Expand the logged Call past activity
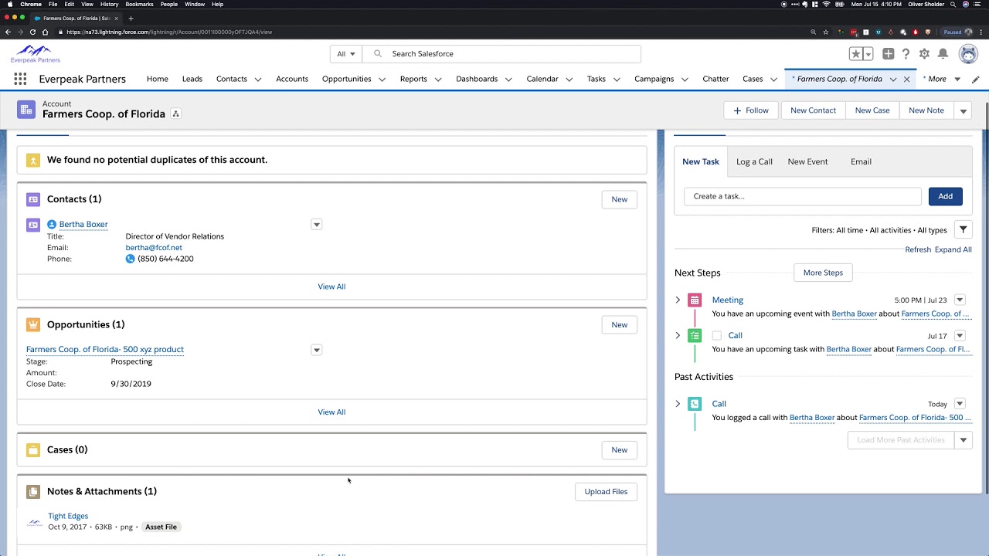This screenshot has width=989, height=556. pos(678,404)
